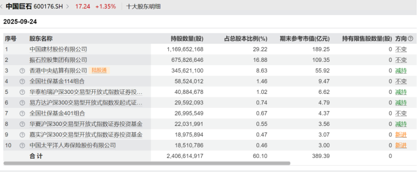Click help icon beside 华泰柏瑞沪深300 fund
Viewport: 417px width, 172px height.
pos(22,92)
